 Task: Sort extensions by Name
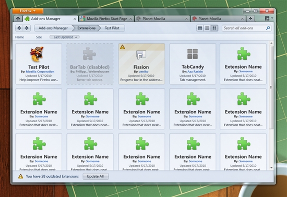tap(20, 37)
